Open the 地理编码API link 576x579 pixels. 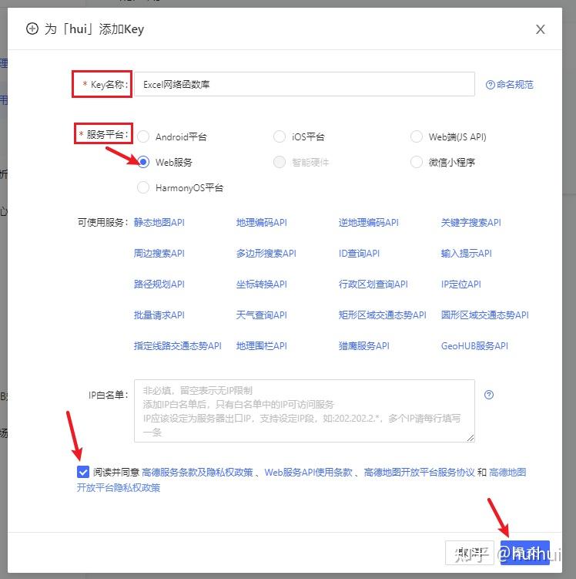pos(262,222)
